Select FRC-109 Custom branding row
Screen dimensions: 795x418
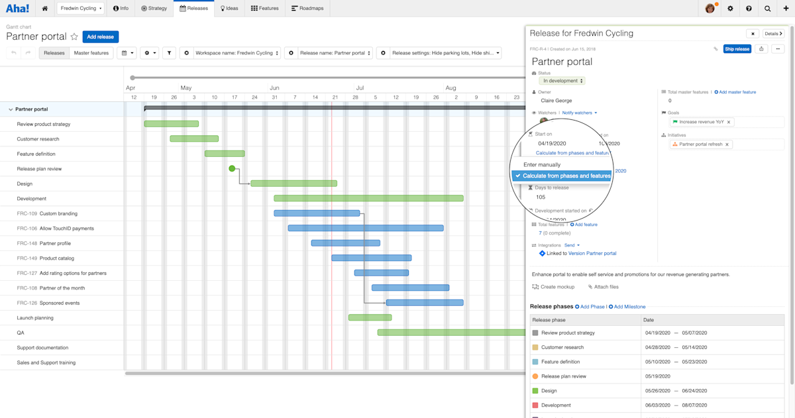point(47,213)
